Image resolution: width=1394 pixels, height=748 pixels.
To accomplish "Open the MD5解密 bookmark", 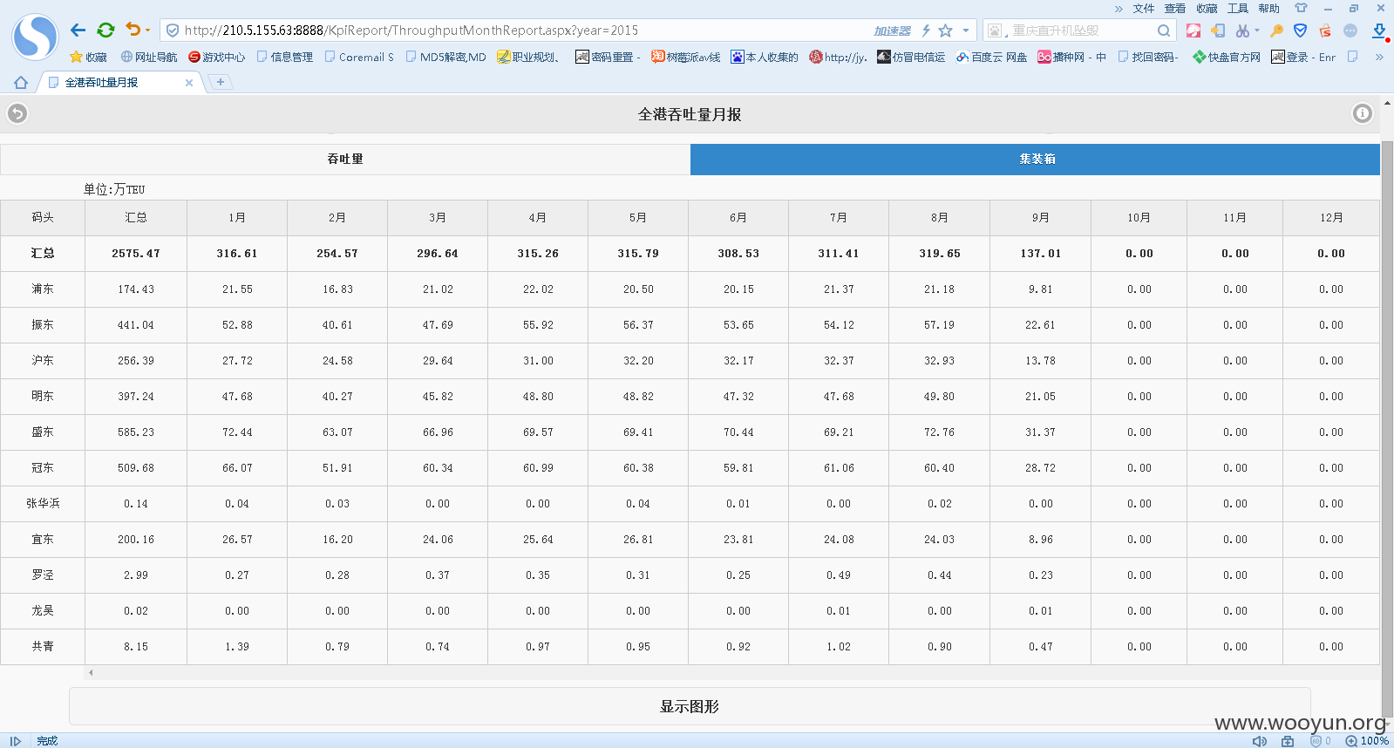I will pyautogui.click(x=445, y=58).
